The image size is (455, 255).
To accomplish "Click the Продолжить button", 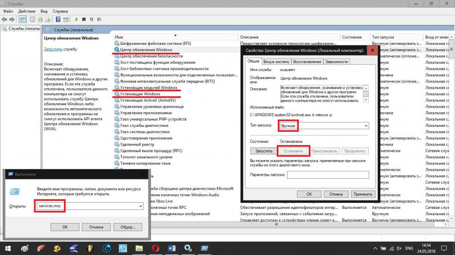I will (x=355, y=151).
